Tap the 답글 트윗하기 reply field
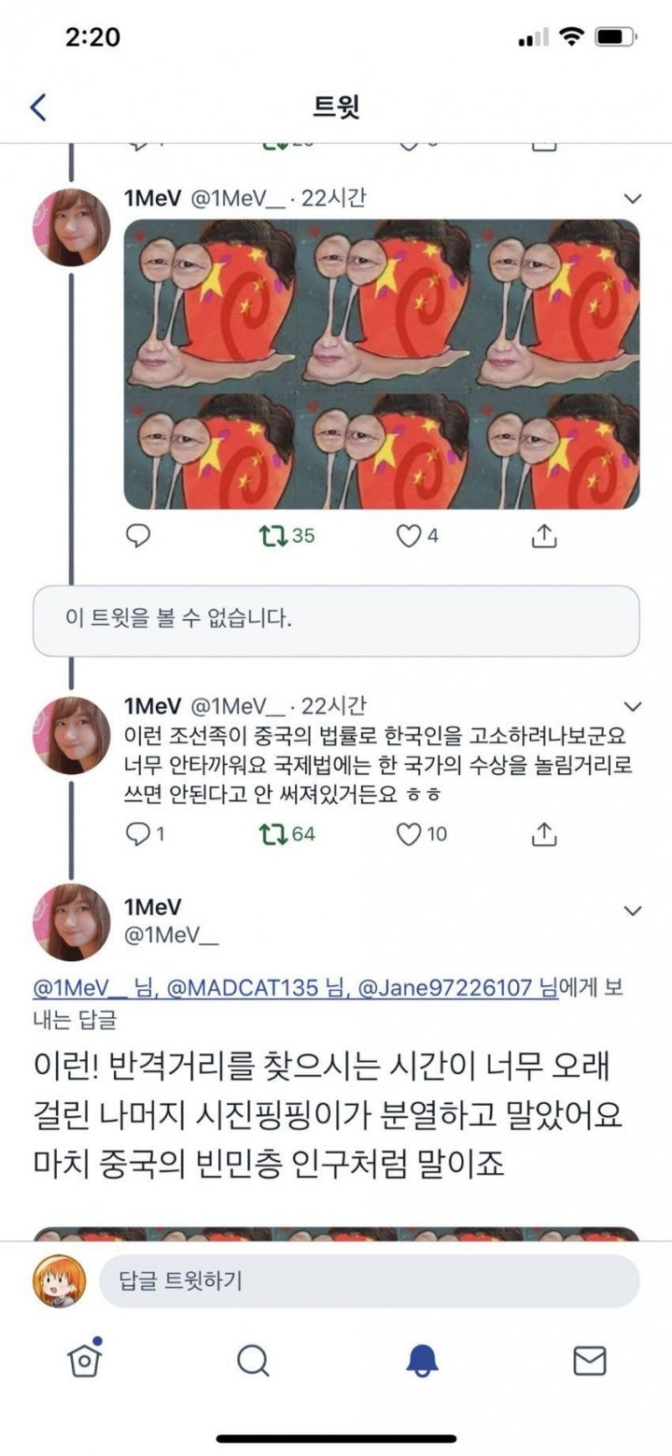This screenshot has width=672, height=1456. [369, 1280]
